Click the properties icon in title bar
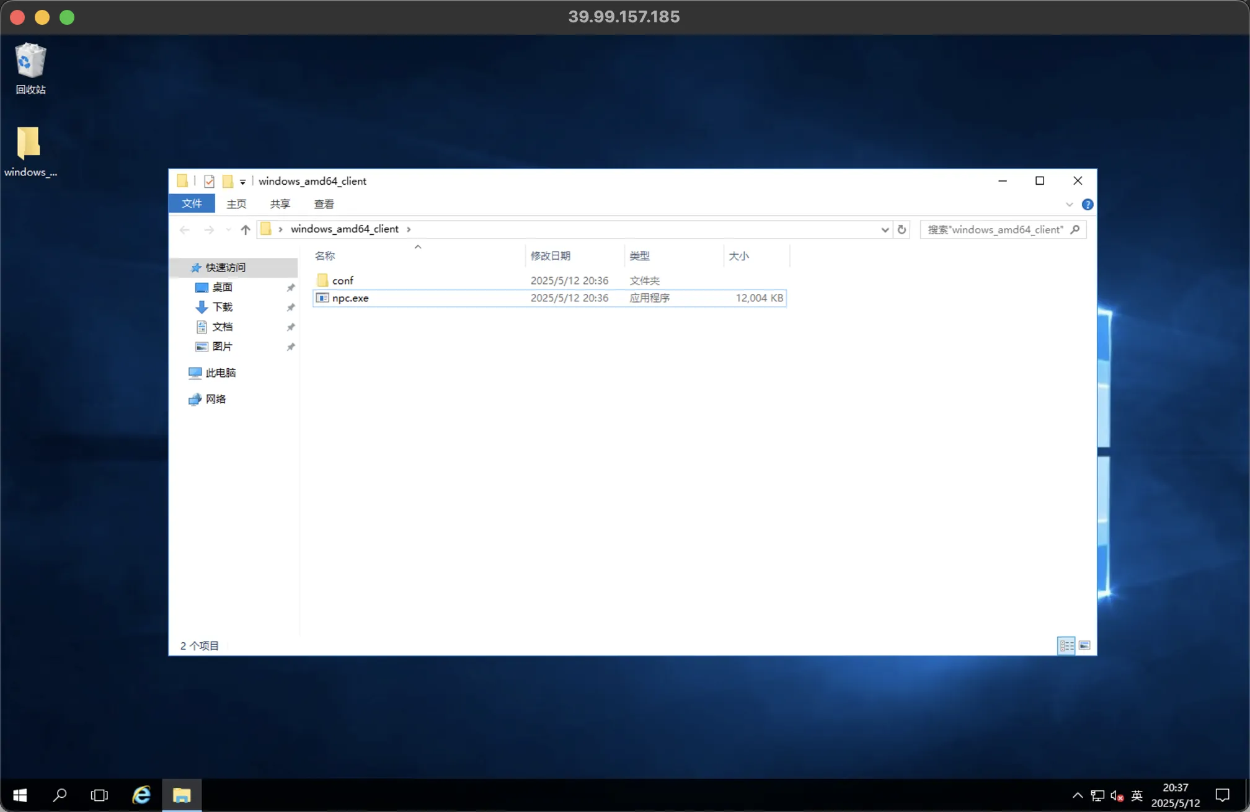Screen dimensions: 1250x812 click(x=209, y=181)
